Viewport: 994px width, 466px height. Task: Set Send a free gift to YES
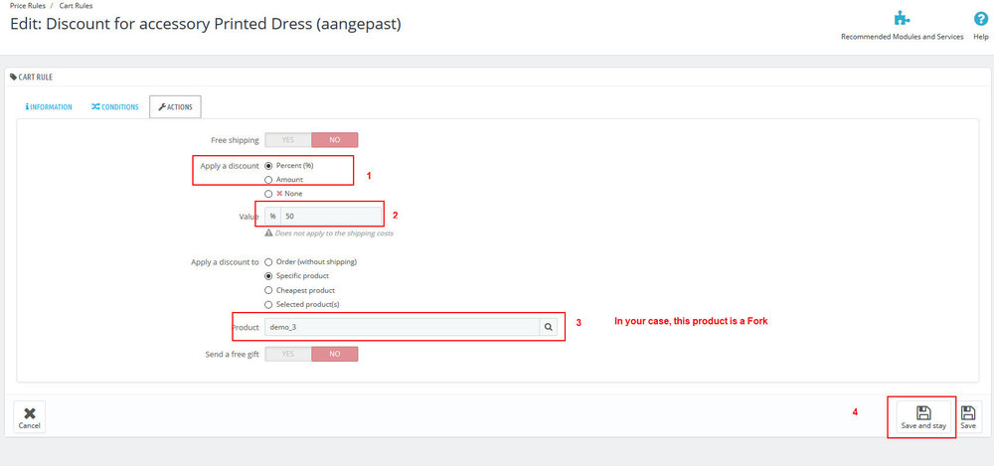pos(288,354)
